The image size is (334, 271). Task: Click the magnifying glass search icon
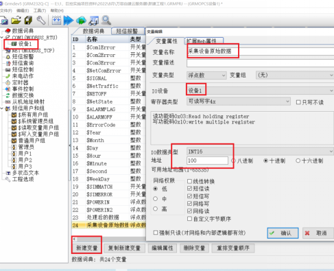point(106,21)
